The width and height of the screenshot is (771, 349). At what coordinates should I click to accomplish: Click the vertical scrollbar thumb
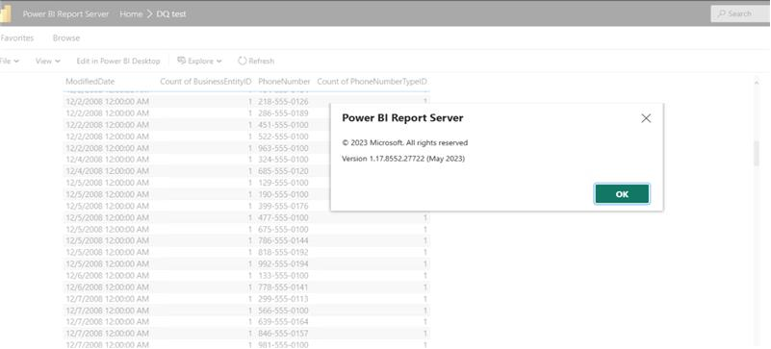click(757, 153)
